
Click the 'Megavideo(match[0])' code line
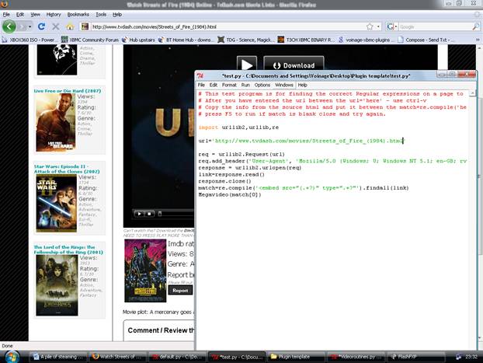pos(230,194)
